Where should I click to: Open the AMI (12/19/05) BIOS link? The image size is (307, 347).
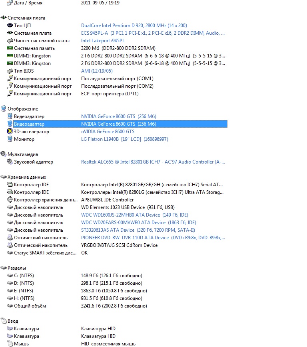coord(97,71)
